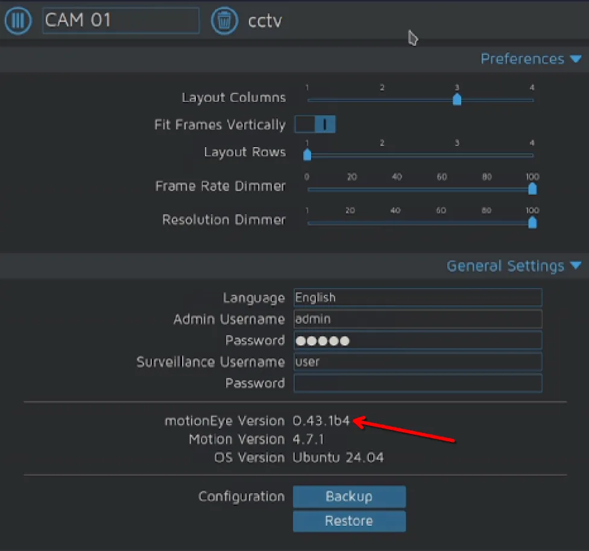Collapse the General Settings section
The height and width of the screenshot is (551, 589).
514,266
